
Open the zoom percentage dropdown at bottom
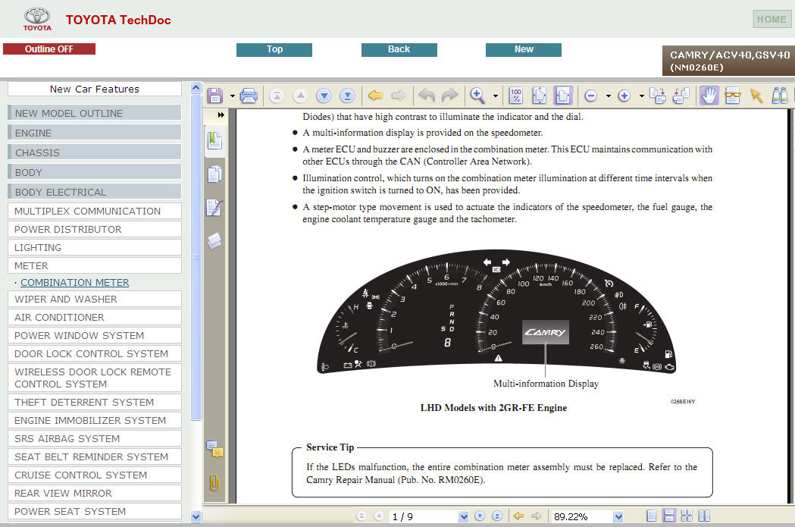[618, 516]
